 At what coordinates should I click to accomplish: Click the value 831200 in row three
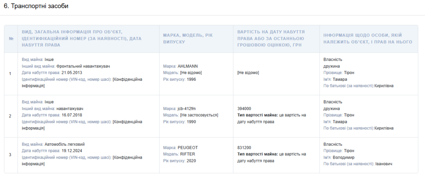point(244,147)
